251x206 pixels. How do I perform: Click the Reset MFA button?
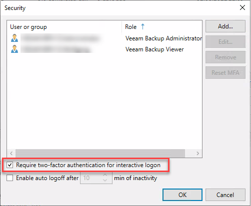click(x=225, y=73)
